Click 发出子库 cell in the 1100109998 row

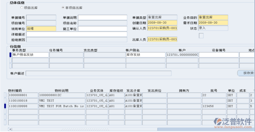pyautogui.click(x=133, y=106)
